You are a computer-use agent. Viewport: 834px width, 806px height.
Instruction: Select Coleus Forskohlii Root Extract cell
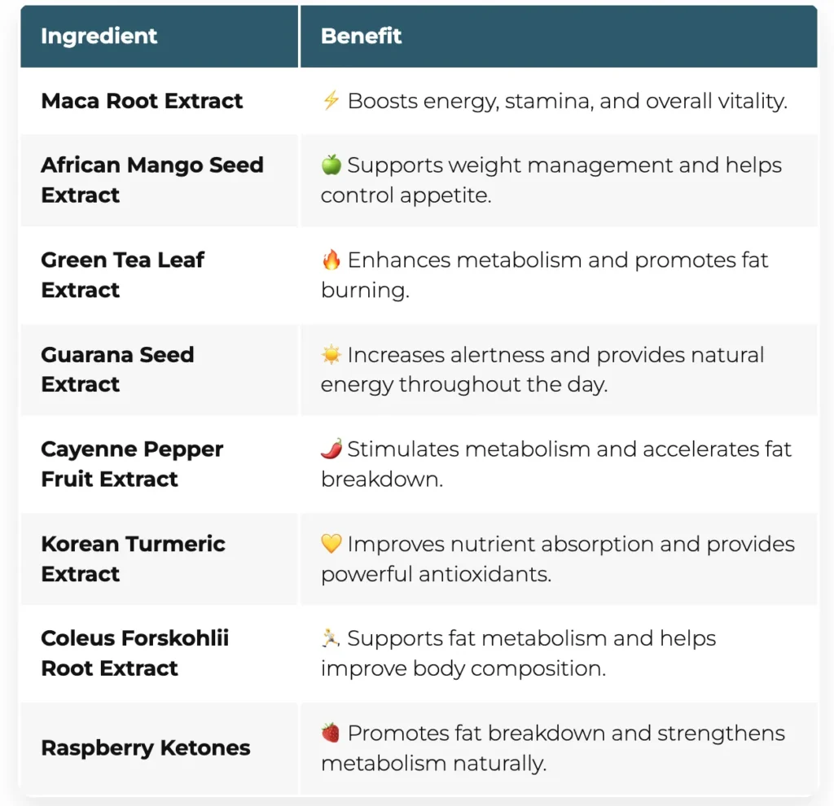pyautogui.click(x=134, y=653)
